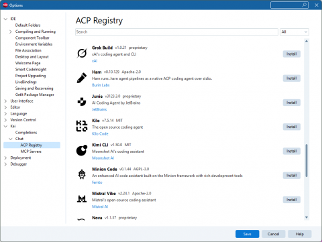
Task: Click the Harn pencil logo icon
Action: pos(82,78)
